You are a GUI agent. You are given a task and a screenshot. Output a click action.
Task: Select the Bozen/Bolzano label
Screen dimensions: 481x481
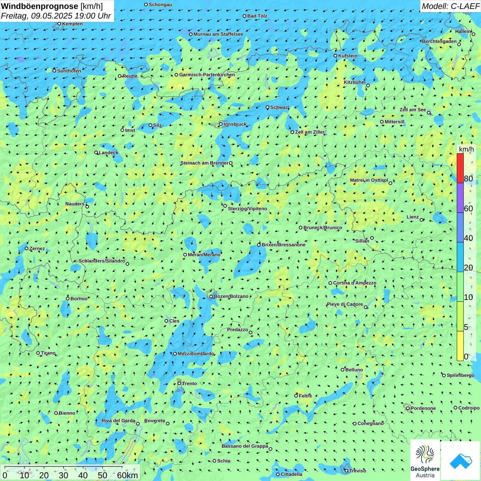coord(231,296)
